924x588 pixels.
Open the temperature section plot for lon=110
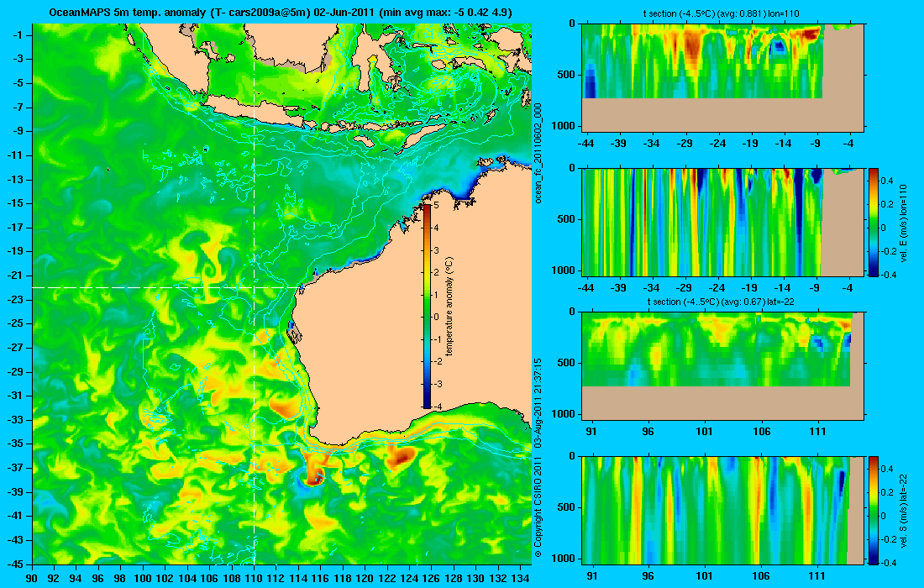pos(723,77)
